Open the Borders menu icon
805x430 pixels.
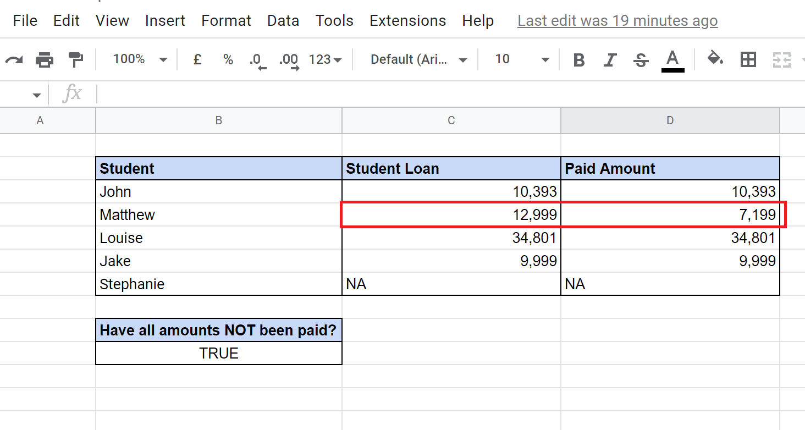tap(748, 59)
